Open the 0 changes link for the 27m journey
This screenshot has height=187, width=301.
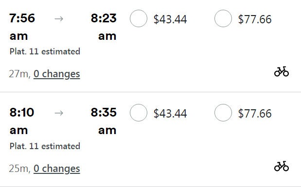pos(56,74)
